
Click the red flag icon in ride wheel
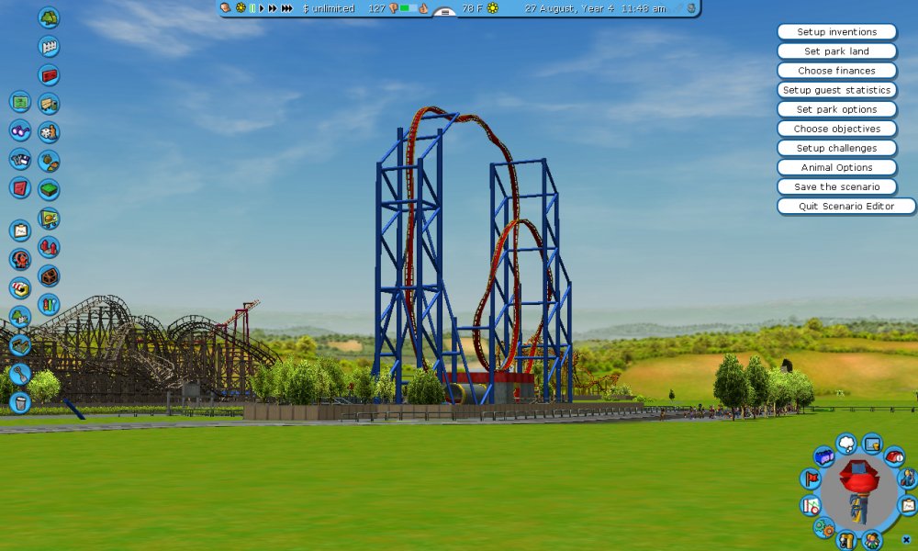(811, 478)
